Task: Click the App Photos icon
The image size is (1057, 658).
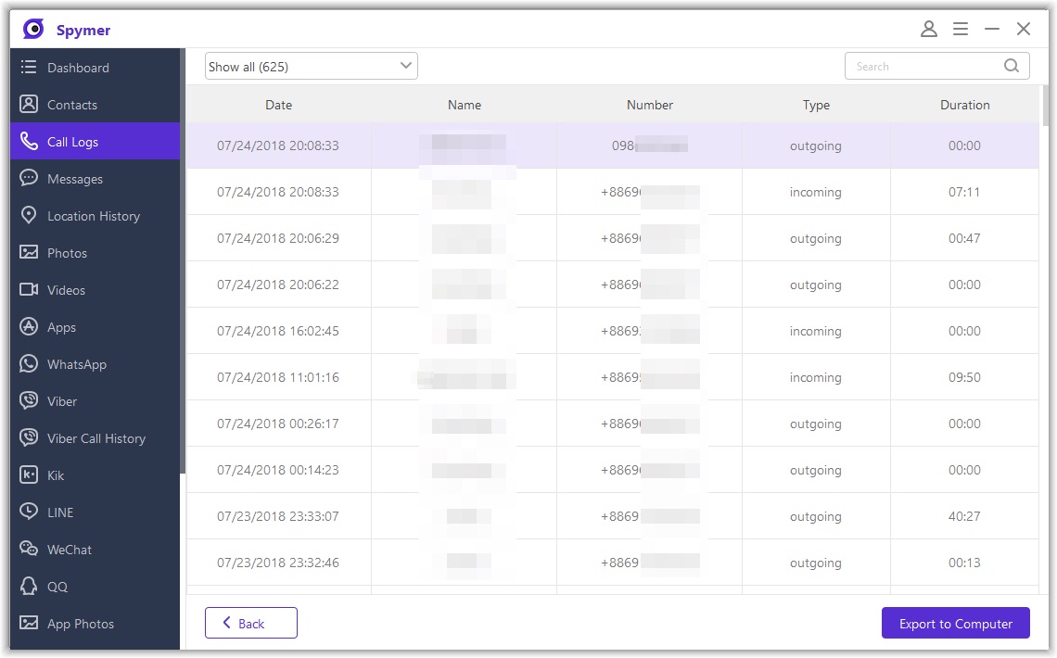Action: [29, 622]
